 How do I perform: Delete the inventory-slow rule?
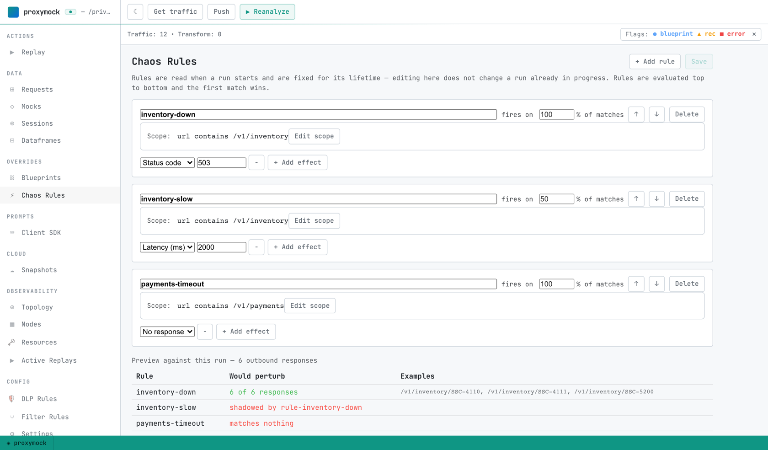click(x=687, y=199)
